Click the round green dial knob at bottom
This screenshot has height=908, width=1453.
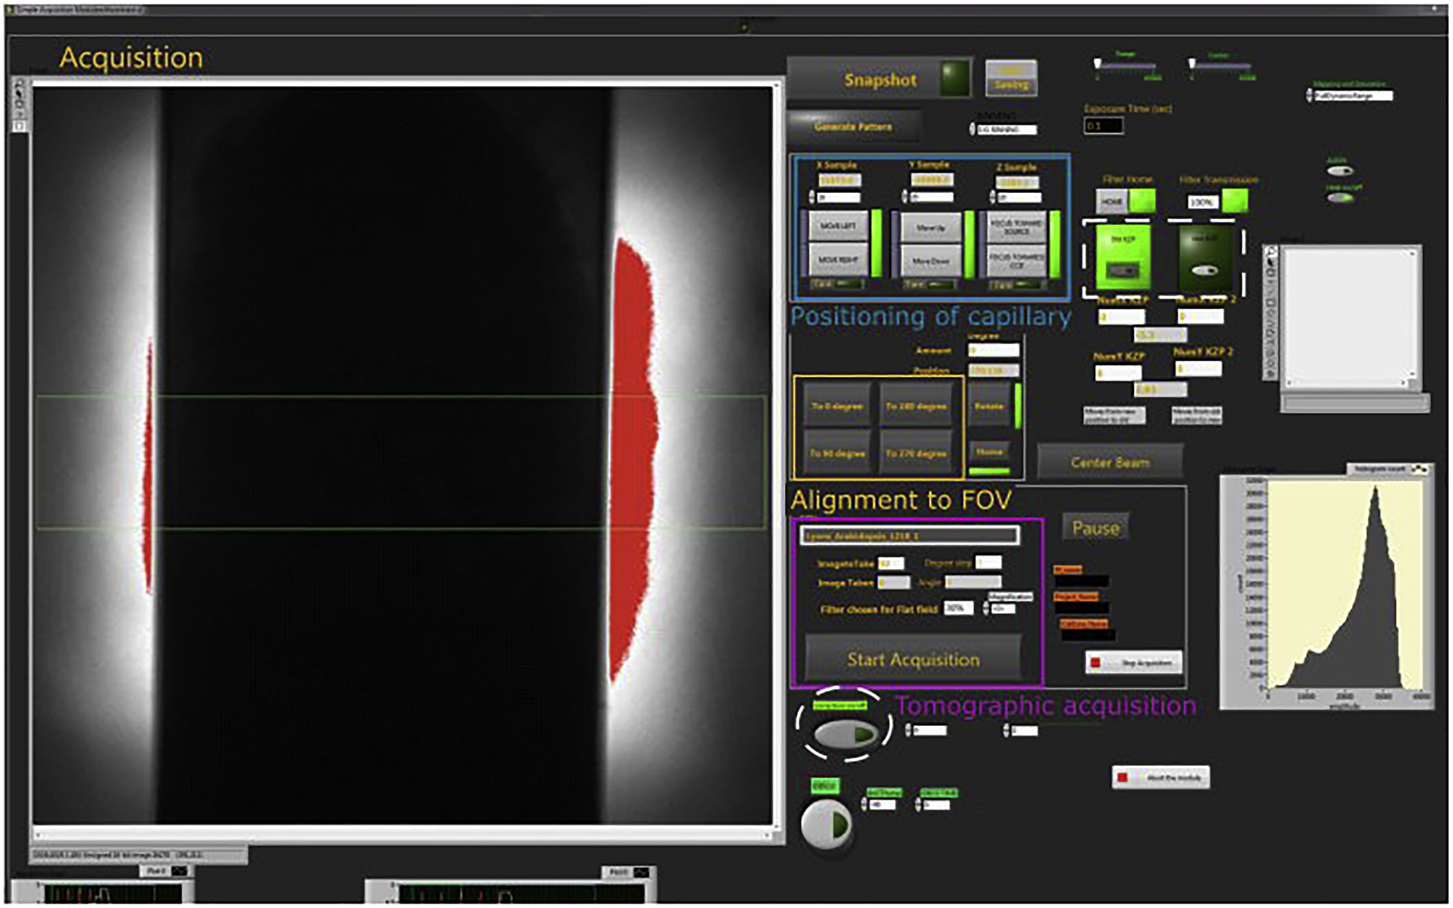827,824
